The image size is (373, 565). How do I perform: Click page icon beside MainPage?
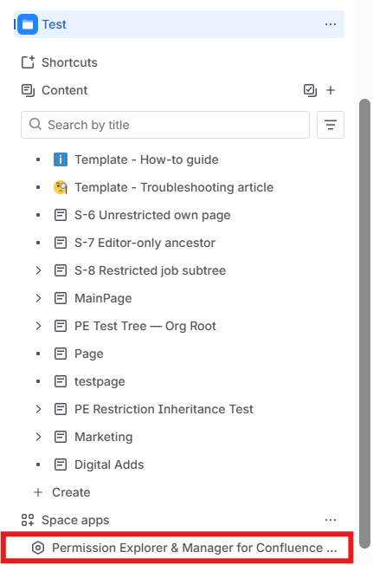pos(61,298)
